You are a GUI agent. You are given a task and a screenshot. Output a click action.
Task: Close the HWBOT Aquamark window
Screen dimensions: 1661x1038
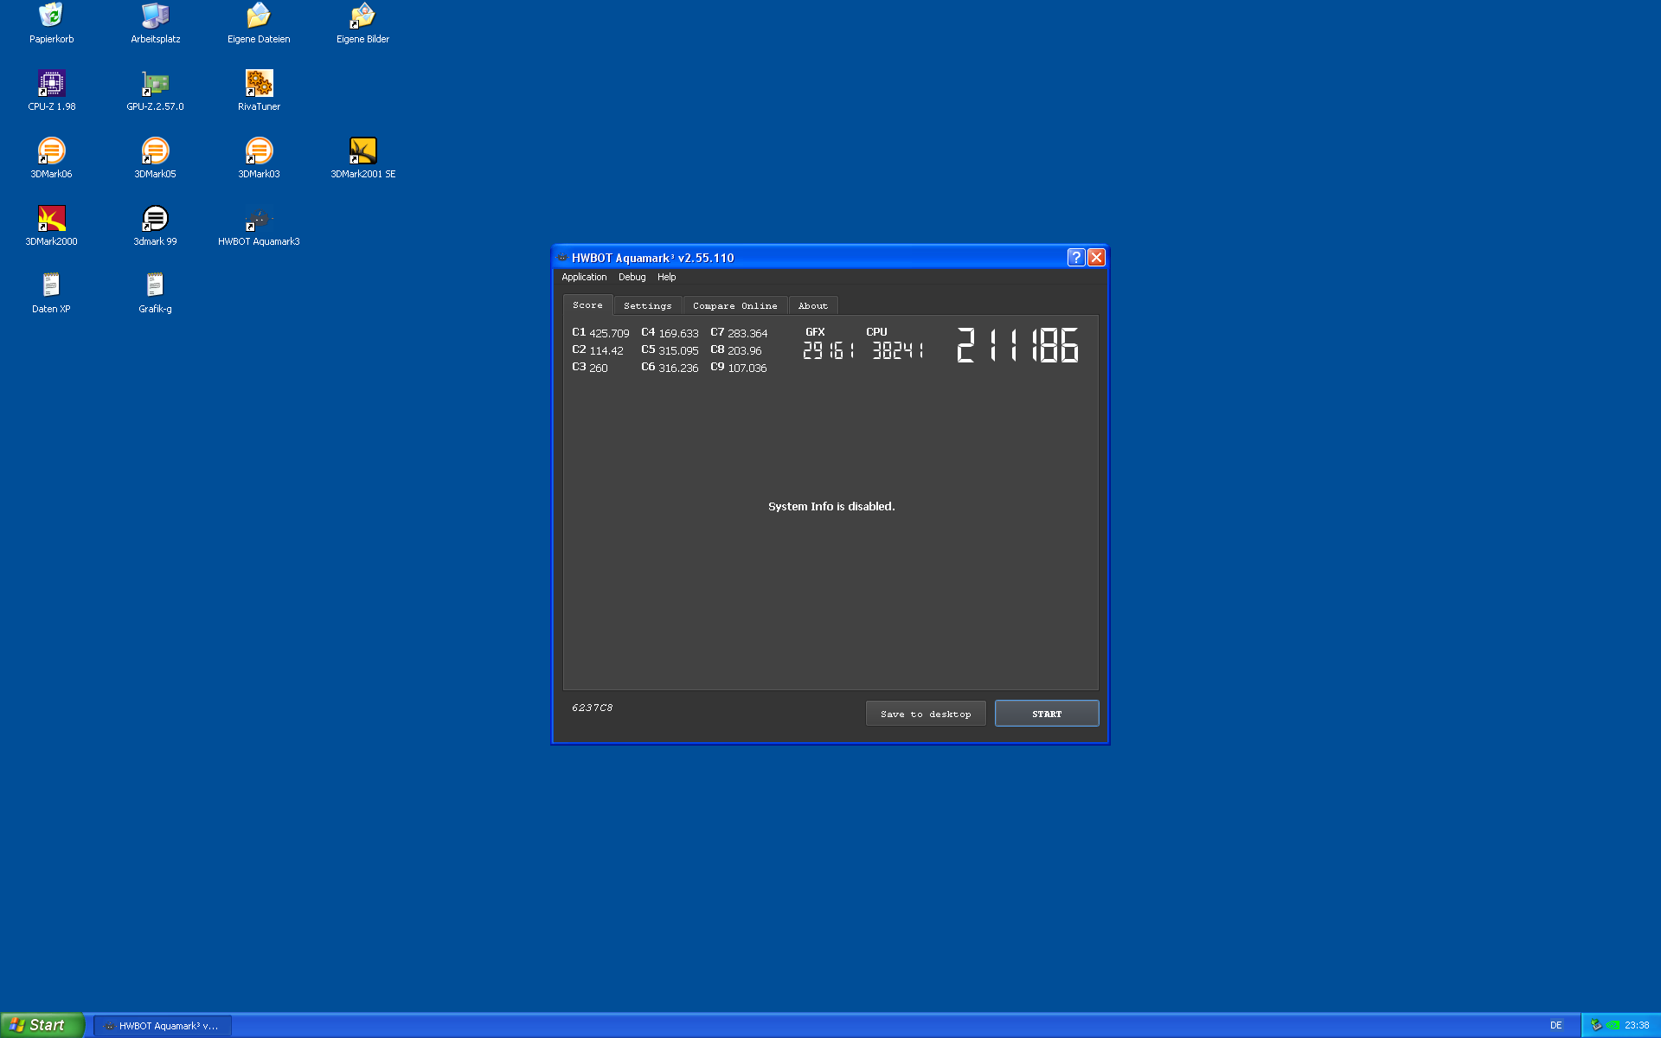coord(1096,258)
